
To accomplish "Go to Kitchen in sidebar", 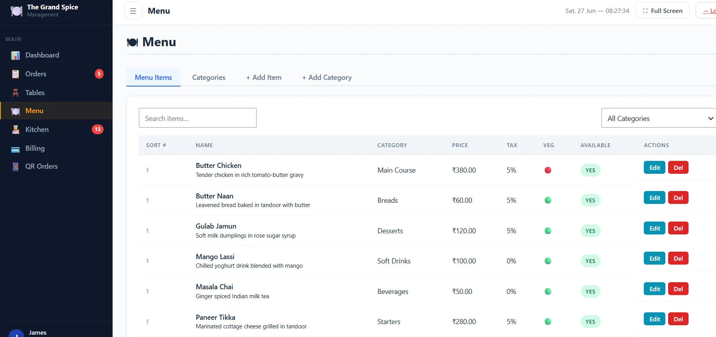I will [x=56, y=129].
